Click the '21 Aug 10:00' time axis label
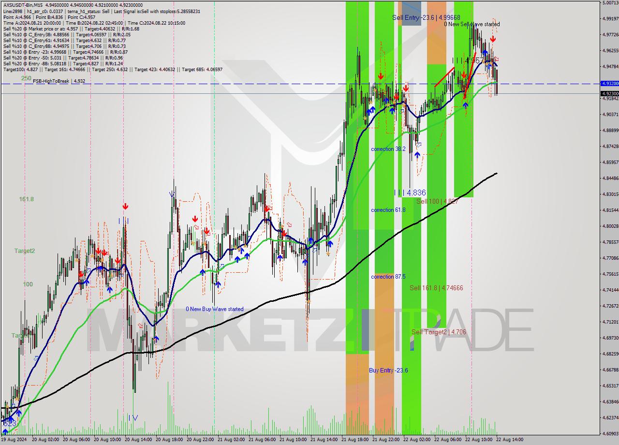Screen dimensions: 619x445 pyautogui.click(x=293, y=440)
